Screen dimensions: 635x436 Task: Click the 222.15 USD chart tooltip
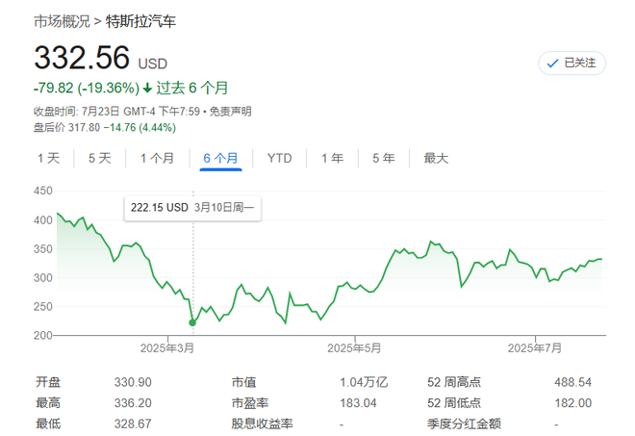pyautogui.click(x=192, y=207)
